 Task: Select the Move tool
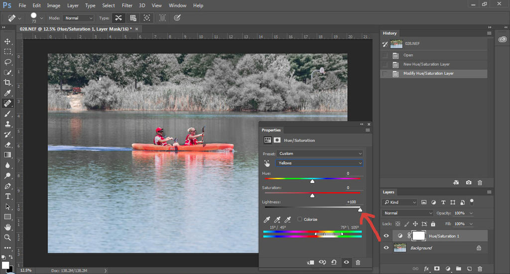click(x=7, y=41)
